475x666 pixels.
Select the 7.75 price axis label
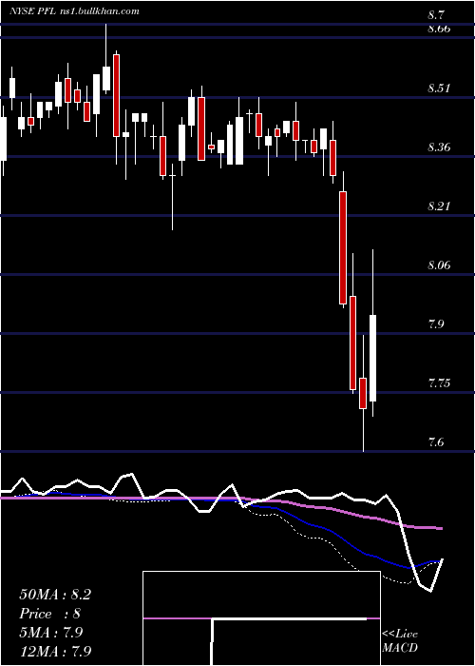point(439,383)
